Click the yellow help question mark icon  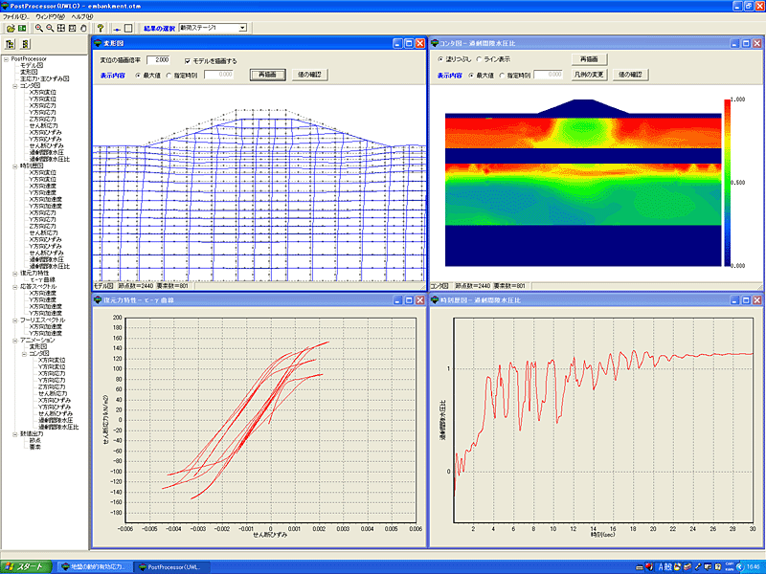100,29
